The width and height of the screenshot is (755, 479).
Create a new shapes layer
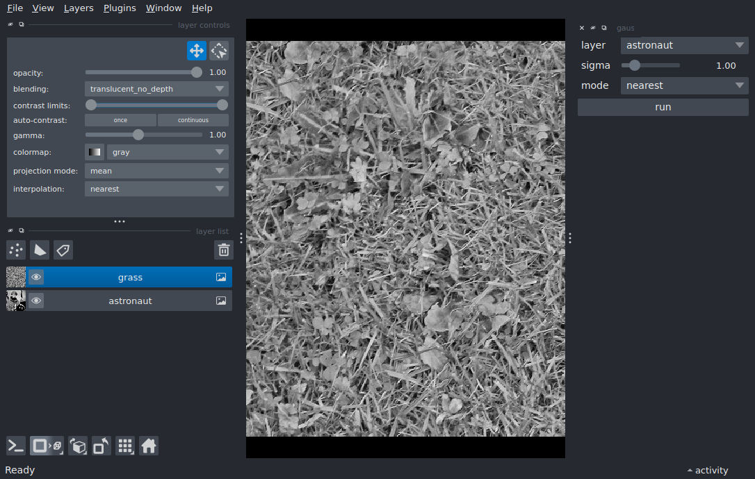pyautogui.click(x=40, y=250)
